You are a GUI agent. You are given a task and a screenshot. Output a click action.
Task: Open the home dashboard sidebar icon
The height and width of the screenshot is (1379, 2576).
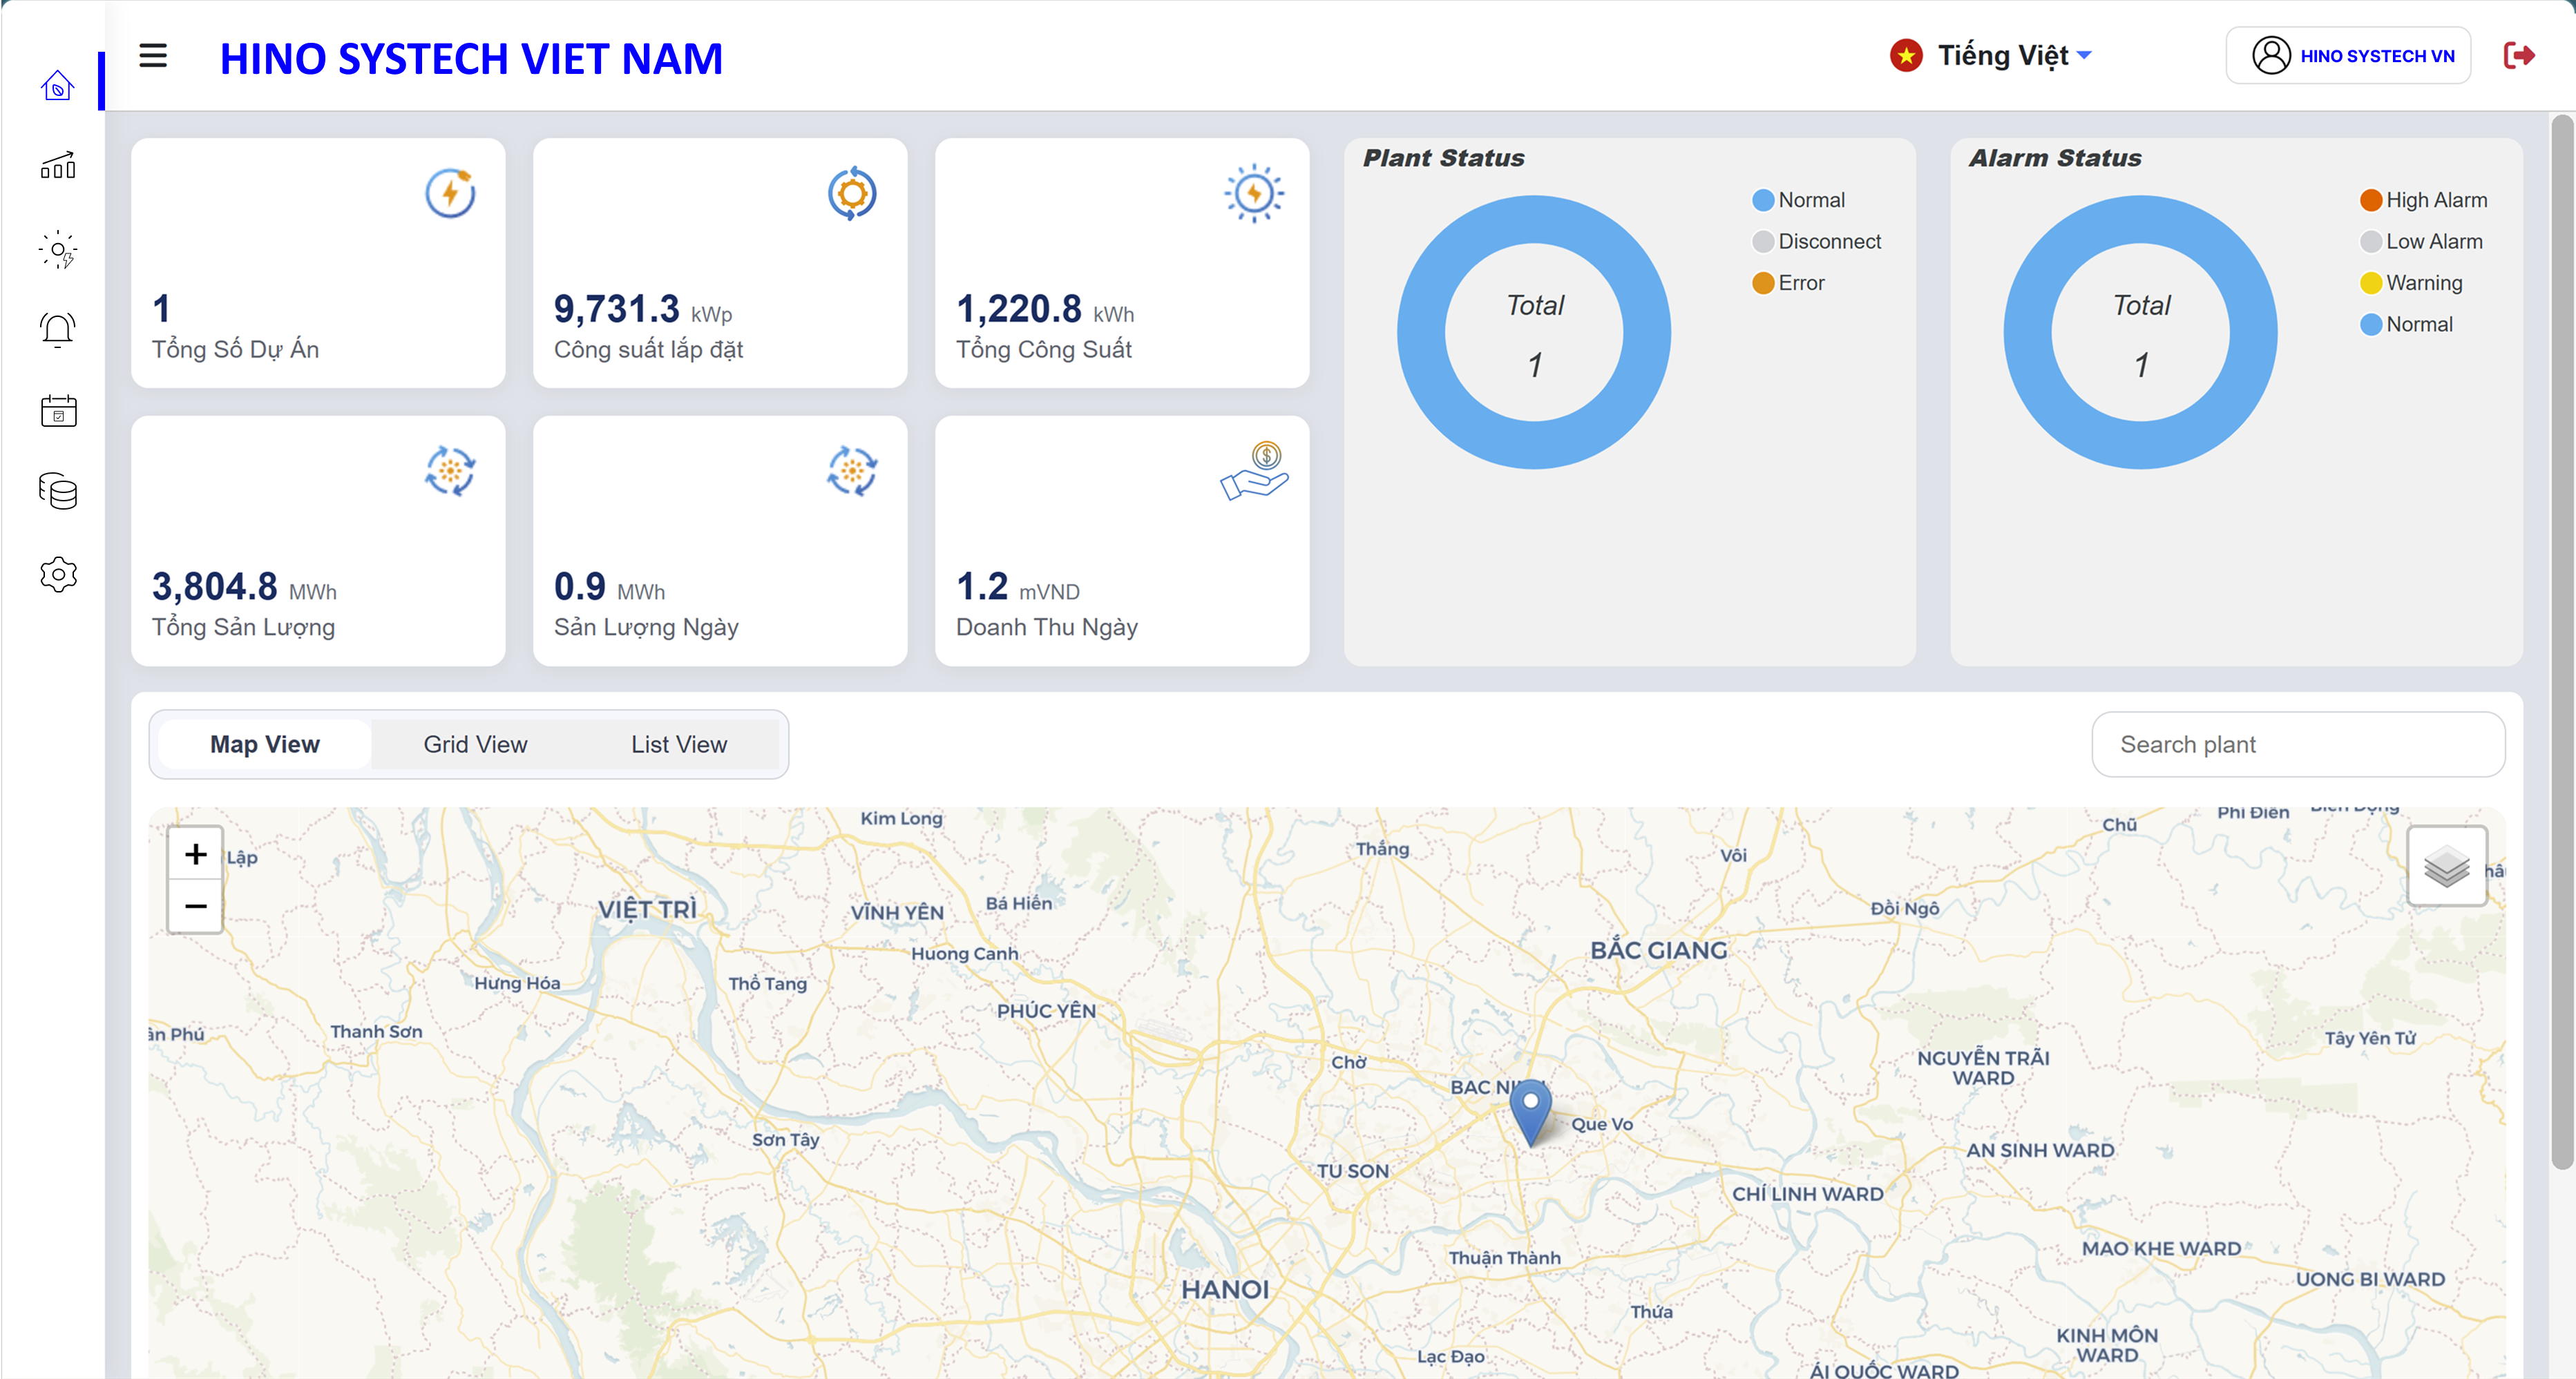[58, 86]
